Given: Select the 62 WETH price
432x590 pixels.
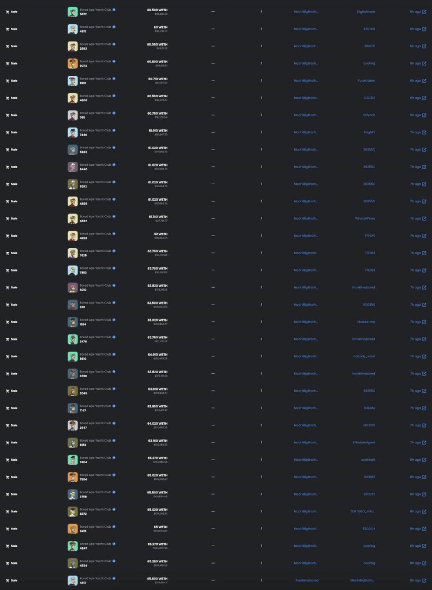Looking at the screenshot, I should 161,234.
